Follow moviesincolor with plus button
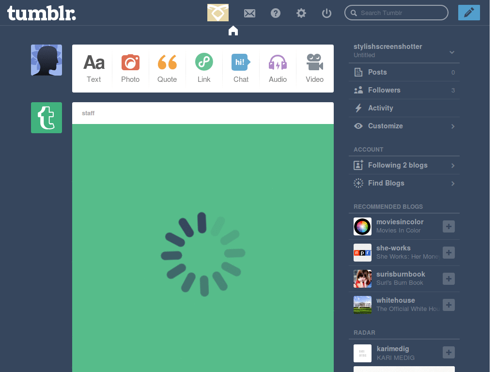 coord(449,226)
